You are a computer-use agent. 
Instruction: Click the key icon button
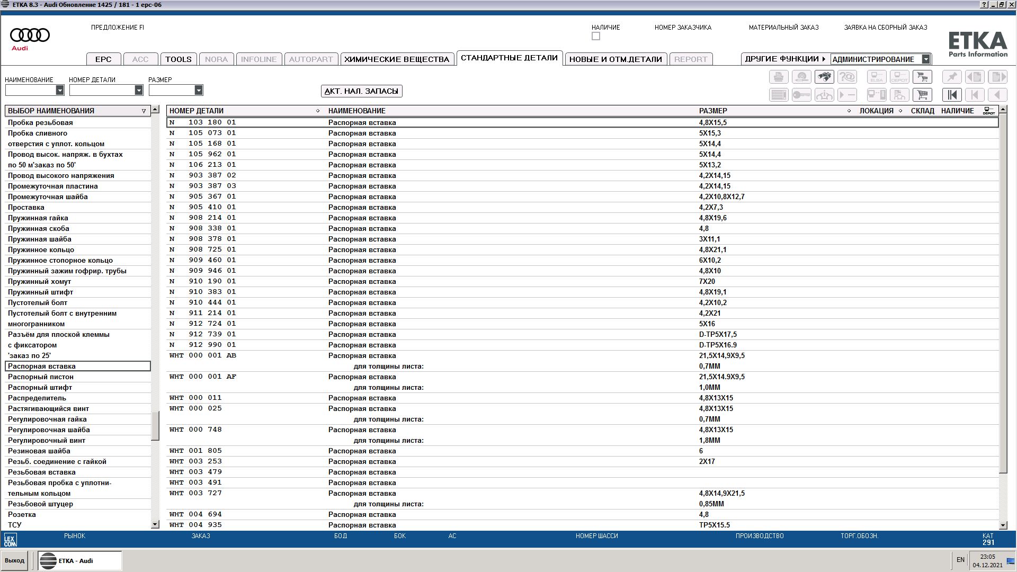(x=801, y=95)
